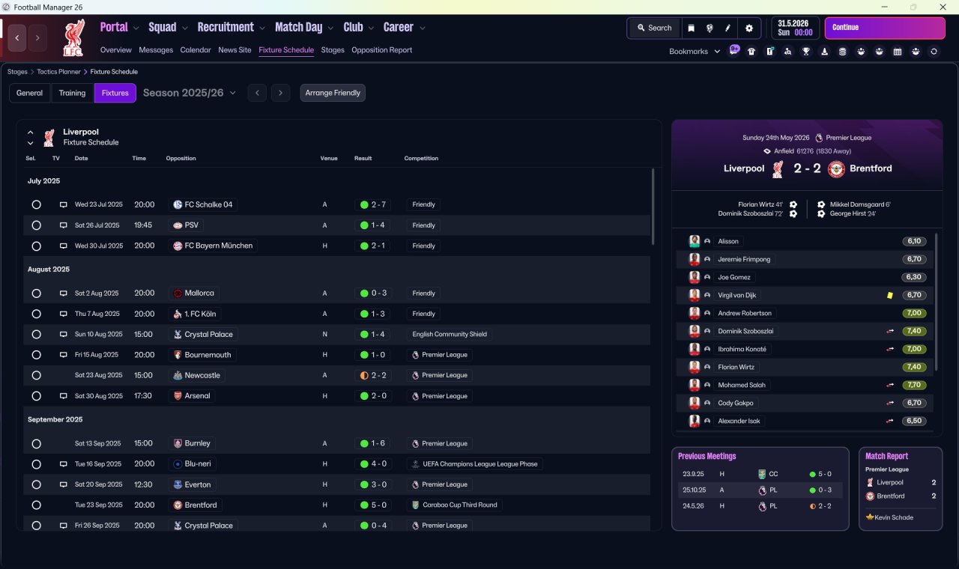Click the up arrow beside Liverpool Fixture Schedule
The image size is (959, 569).
coord(31,133)
